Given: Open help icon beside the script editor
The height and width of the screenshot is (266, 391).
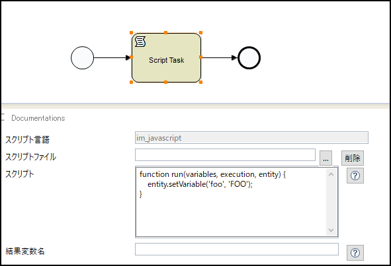Looking at the screenshot, I should pyautogui.click(x=355, y=176).
